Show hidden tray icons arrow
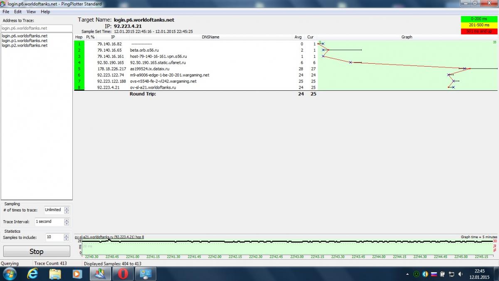Image resolution: width=499 pixels, height=281 pixels. click(x=408, y=274)
